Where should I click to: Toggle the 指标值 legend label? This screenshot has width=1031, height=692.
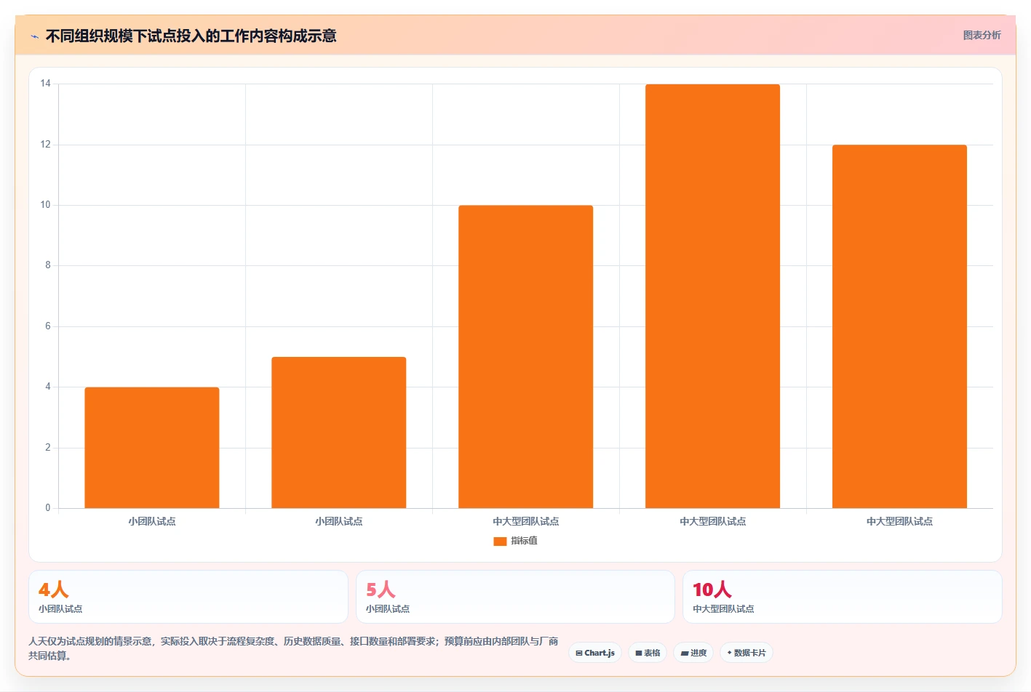point(524,541)
